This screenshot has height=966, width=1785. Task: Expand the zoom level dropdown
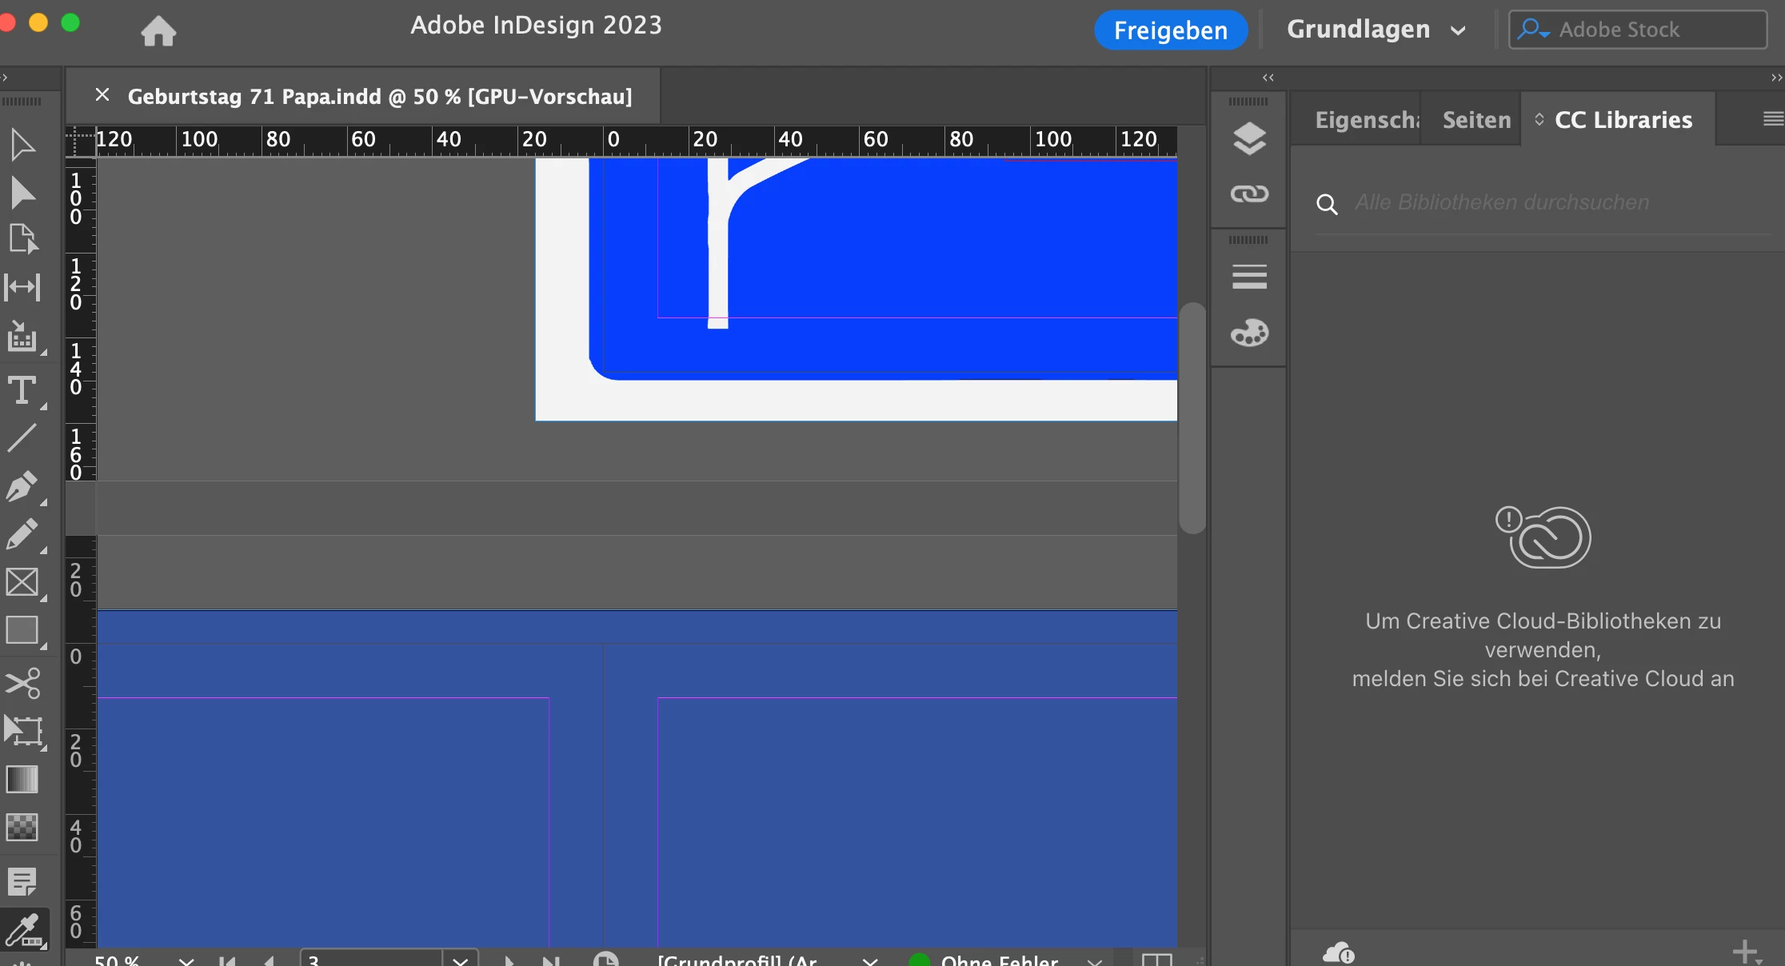(x=186, y=960)
